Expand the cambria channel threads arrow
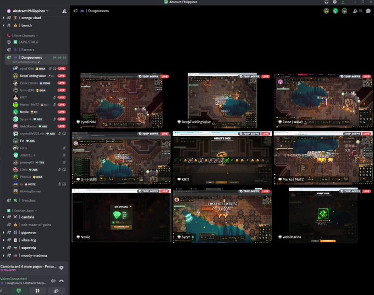 3,217
